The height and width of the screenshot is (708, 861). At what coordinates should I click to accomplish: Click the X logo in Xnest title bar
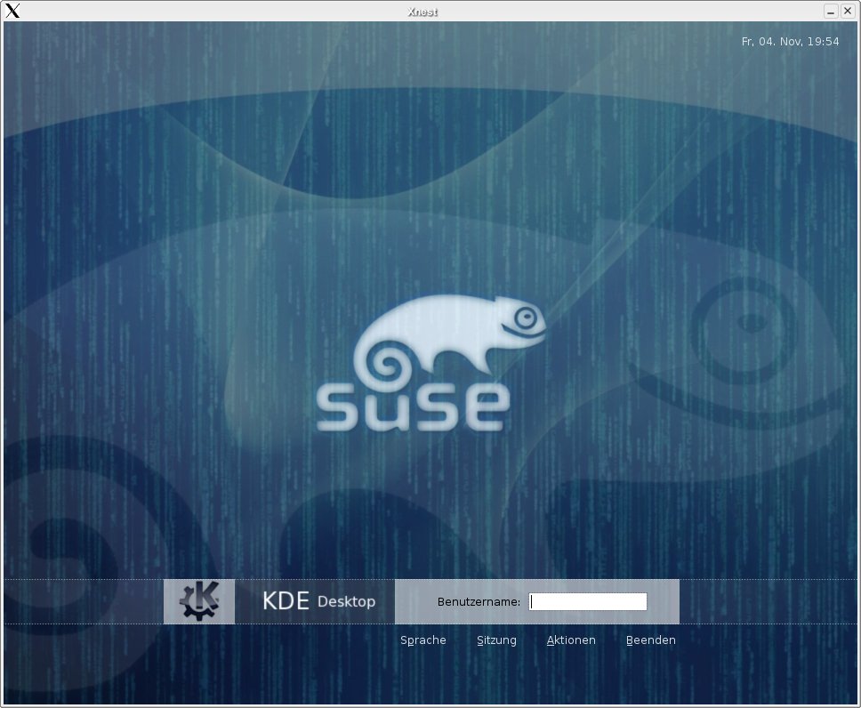pyautogui.click(x=12, y=11)
